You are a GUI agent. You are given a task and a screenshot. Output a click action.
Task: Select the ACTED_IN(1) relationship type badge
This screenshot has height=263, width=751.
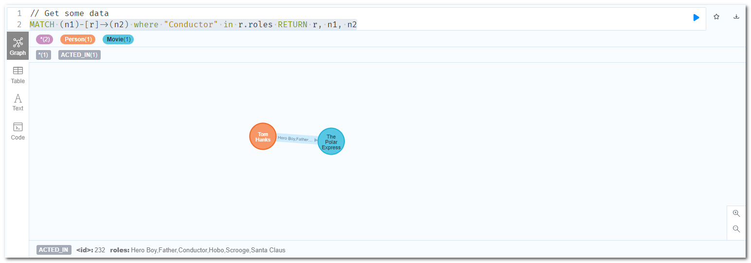(x=79, y=55)
